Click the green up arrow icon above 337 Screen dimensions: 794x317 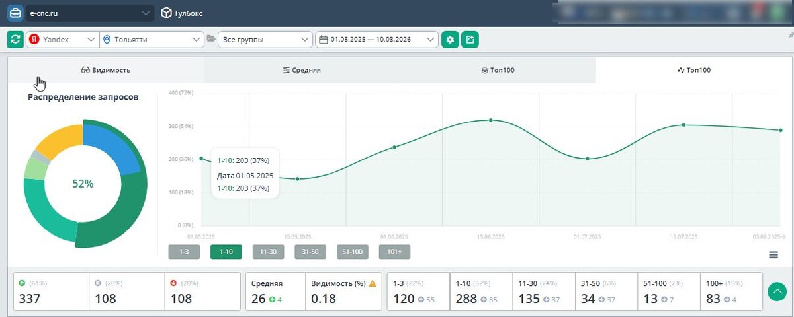coord(22,283)
